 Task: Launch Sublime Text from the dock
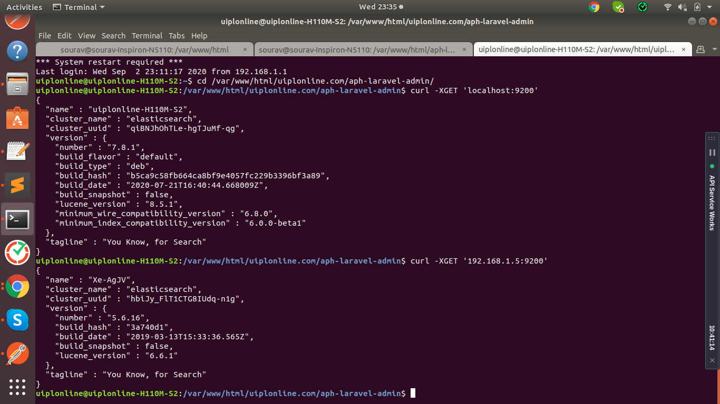[x=17, y=185]
